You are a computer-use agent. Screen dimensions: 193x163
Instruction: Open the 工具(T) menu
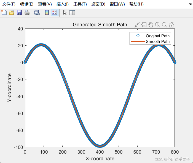point(80,4)
